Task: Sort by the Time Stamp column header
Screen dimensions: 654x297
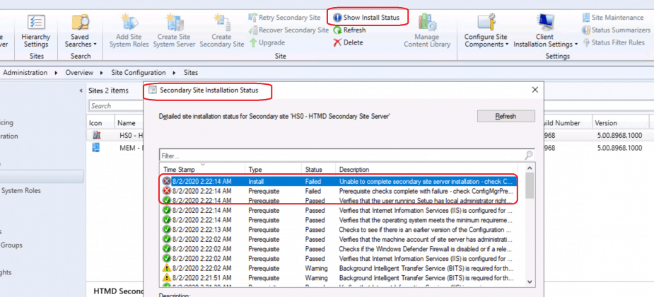Action: pos(180,170)
